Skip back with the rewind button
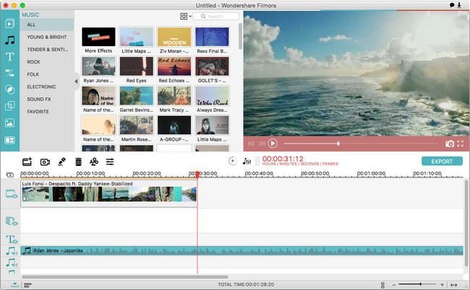 coord(251,144)
